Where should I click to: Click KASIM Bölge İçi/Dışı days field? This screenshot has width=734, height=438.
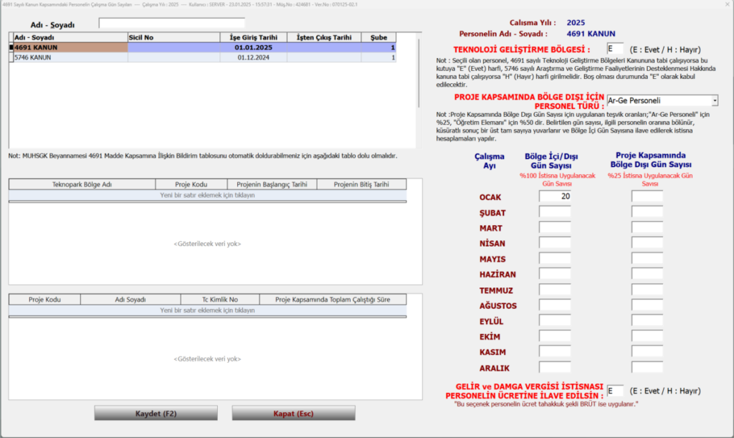555,351
